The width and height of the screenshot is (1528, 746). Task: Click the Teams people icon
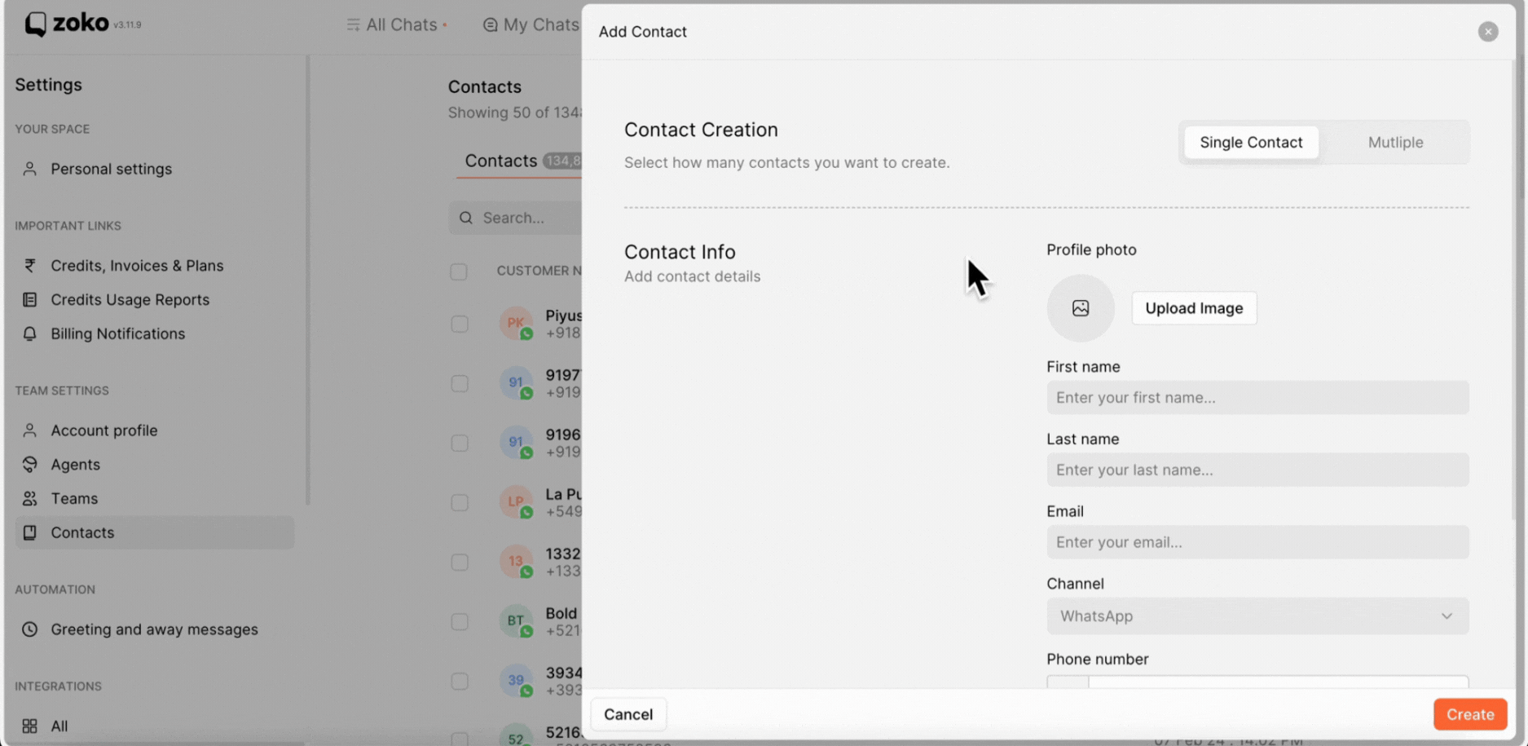(x=30, y=498)
